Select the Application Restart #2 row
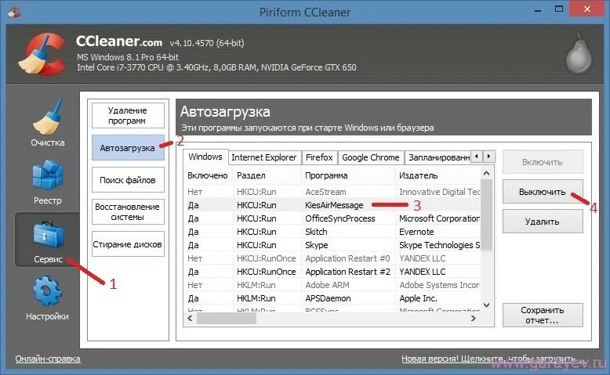The width and height of the screenshot is (610, 375). [x=332, y=272]
